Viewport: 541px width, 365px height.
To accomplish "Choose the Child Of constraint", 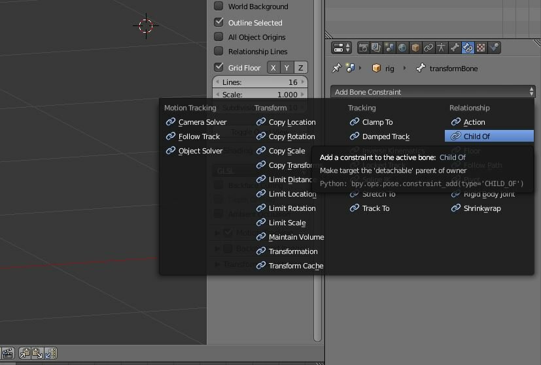I will [489, 136].
